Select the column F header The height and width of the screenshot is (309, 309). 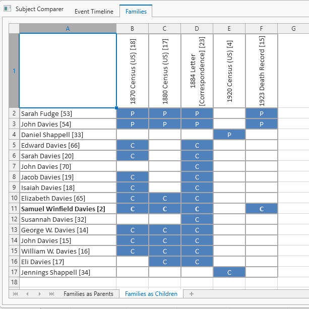point(261,29)
